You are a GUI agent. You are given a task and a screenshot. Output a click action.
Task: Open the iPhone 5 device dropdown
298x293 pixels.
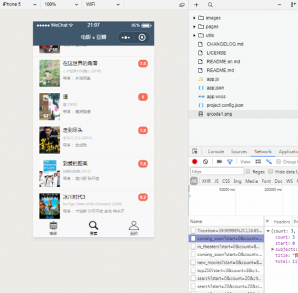tap(19, 4)
